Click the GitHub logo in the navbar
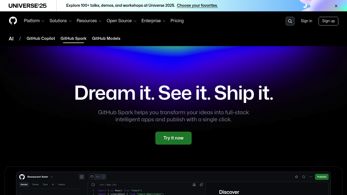The image size is (347, 195). (13, 21)
